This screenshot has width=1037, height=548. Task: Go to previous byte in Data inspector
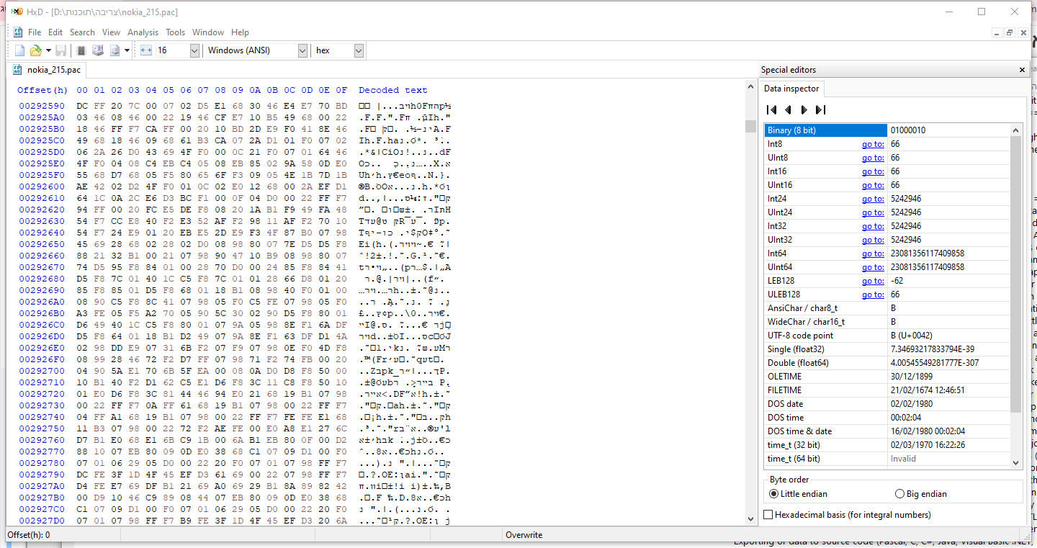point(788,109)
